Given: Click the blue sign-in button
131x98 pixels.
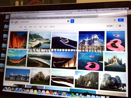Looking at the screenshot, I should tap(121, 20).
